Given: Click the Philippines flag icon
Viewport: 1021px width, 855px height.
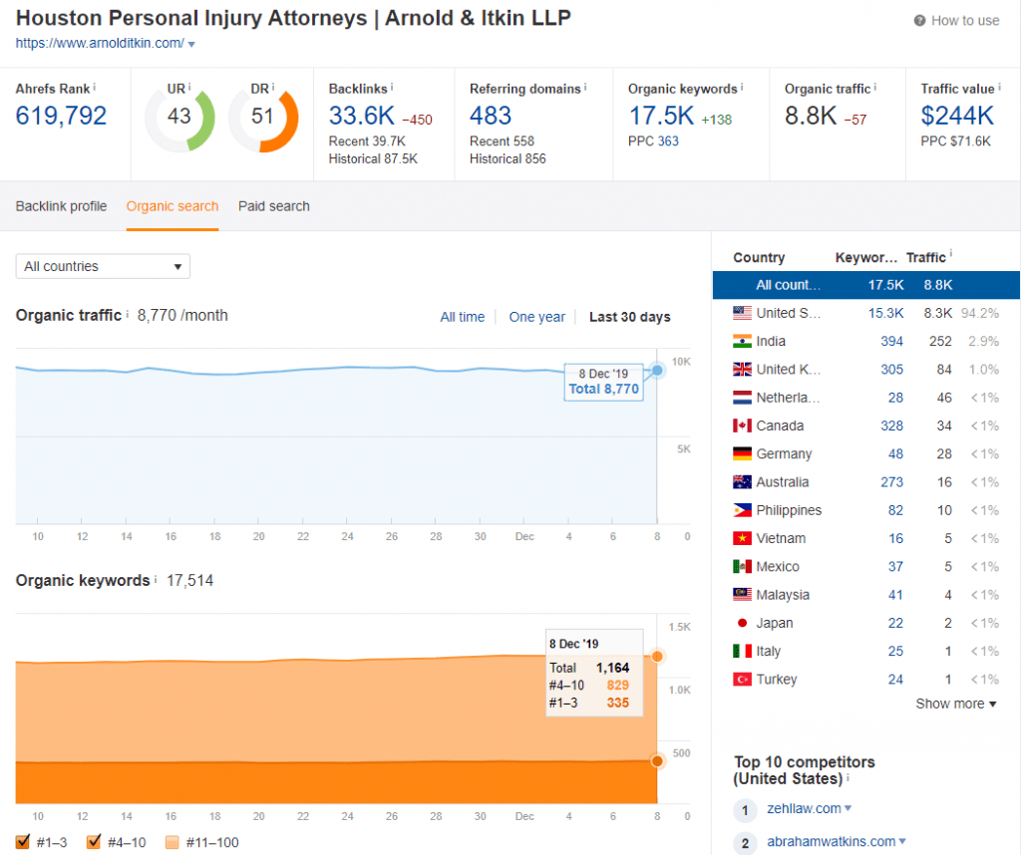Looking at the screenshot, I should click(742, 510).
